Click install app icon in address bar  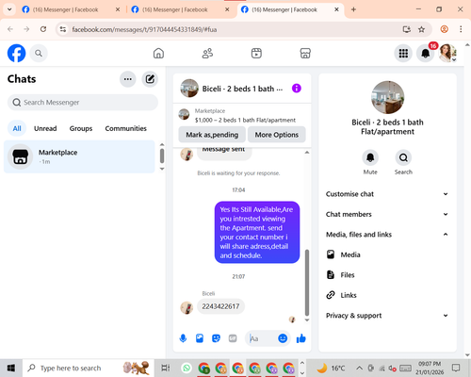(x=407, y=29)
